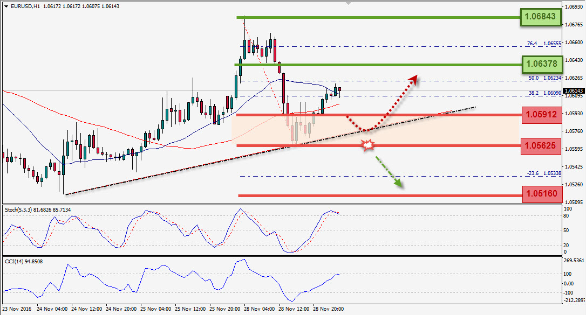Click the Stochastic scale value 50
The height and width of the screenshot is (315, 586).
tap(566, 230)
